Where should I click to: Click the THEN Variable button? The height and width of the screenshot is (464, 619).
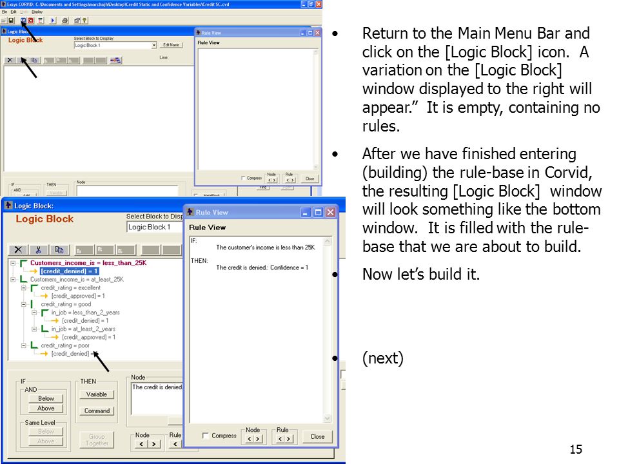point(97,394)
